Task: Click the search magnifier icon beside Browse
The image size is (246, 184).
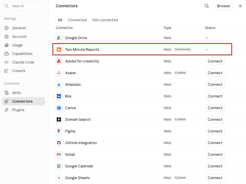Action: tap(207, 6)
